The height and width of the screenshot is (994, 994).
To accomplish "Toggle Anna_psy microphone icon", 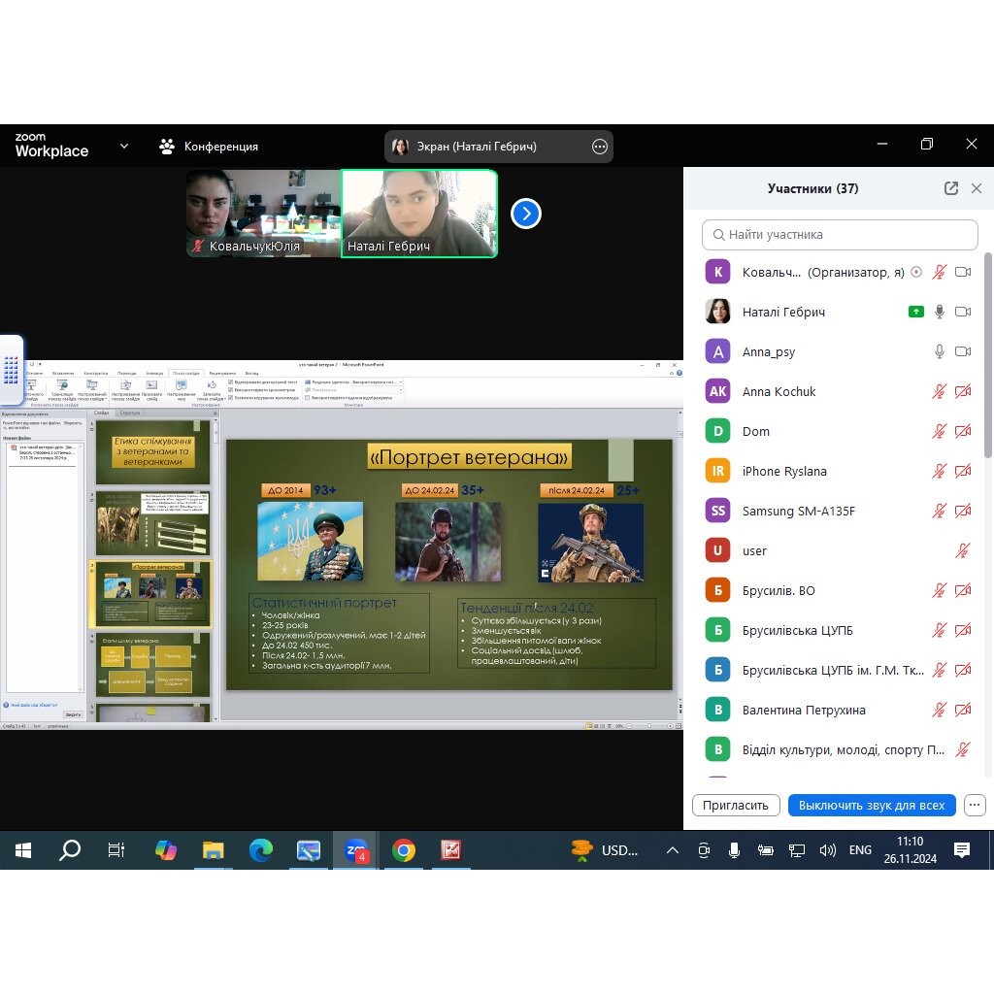I will tap(939, 351).
